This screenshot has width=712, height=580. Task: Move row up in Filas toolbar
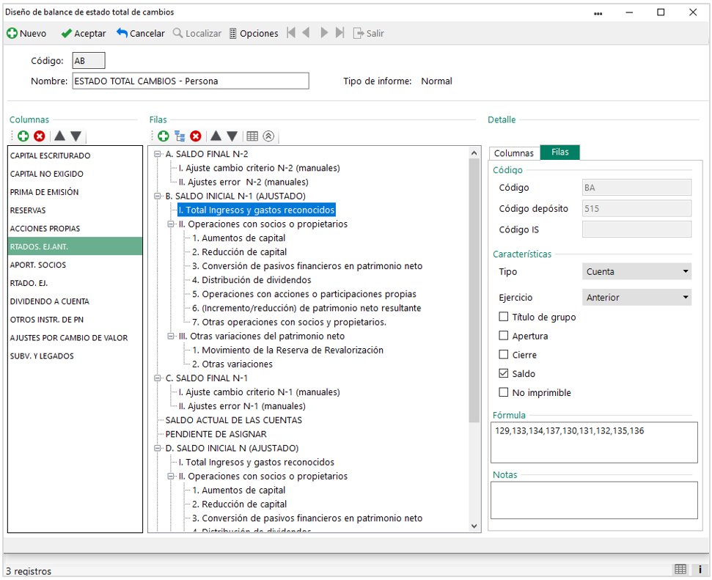click(x=216, y=136)
